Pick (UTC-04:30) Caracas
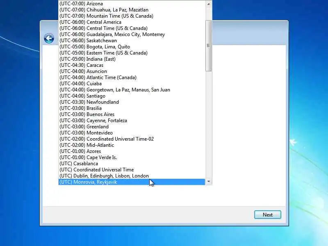 (132, 65)
